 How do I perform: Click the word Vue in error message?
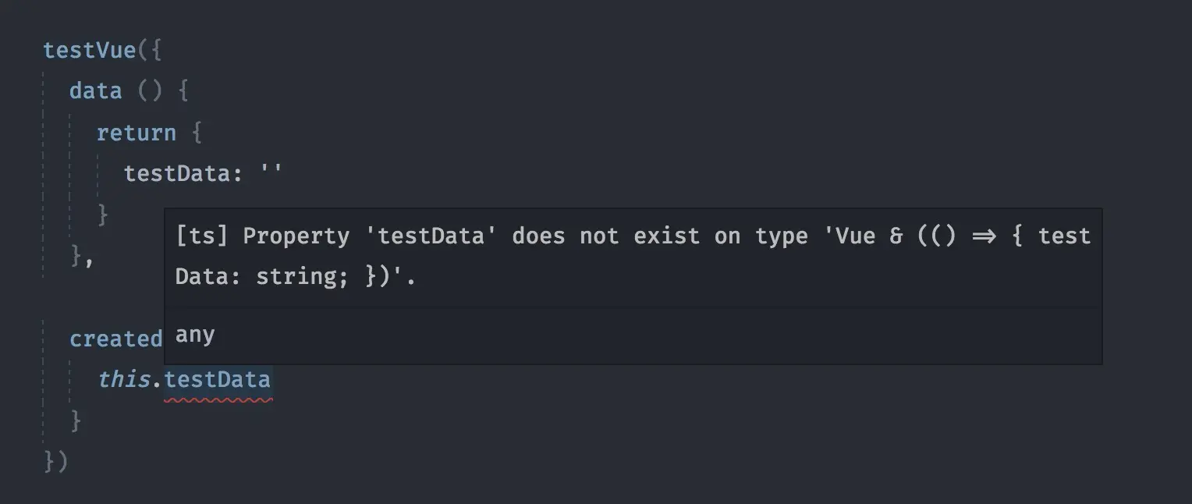pos(854,236)
